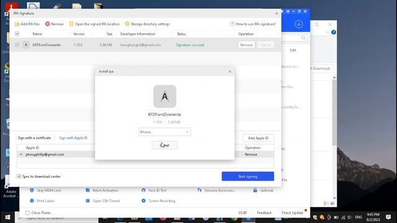The width and height of the screenshot is (397, 223).
Task: Click Face ID Test icon in 3uTools
Action: click(143, 190)
